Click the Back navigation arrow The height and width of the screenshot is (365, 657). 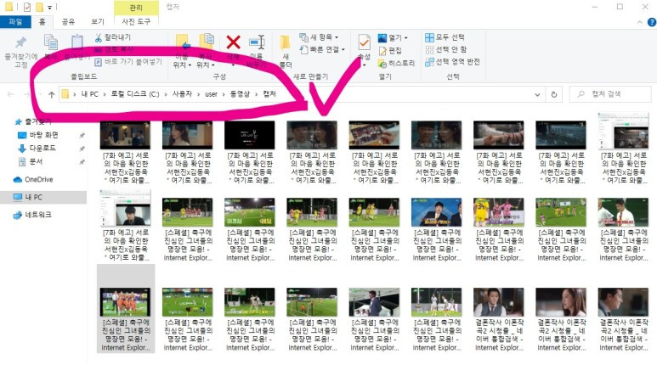(x=11, y=94)
